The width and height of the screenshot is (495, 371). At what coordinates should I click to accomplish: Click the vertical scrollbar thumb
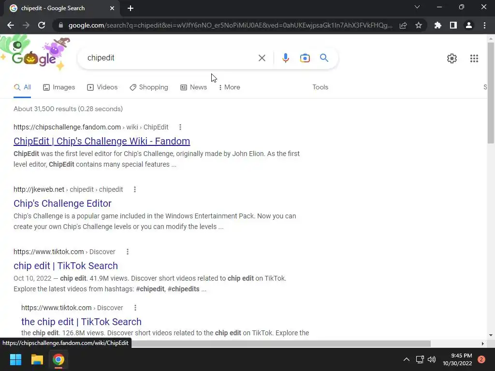(x=491, y=92)
